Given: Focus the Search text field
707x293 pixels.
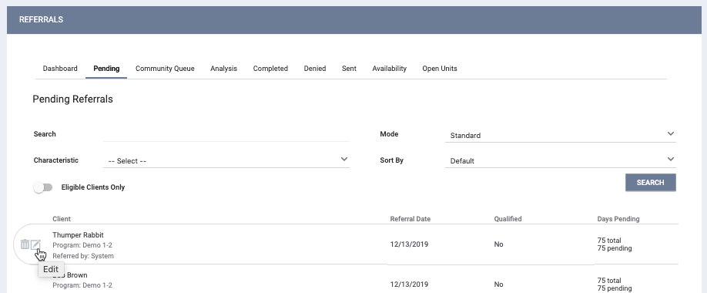Looking at the screenshot, I should [x=226, y=134].
